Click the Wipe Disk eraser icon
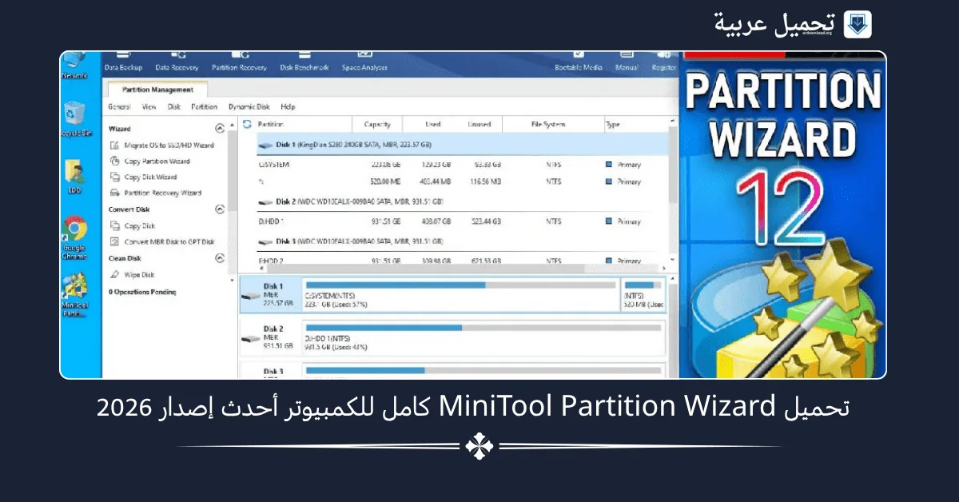 pos(115,275)
